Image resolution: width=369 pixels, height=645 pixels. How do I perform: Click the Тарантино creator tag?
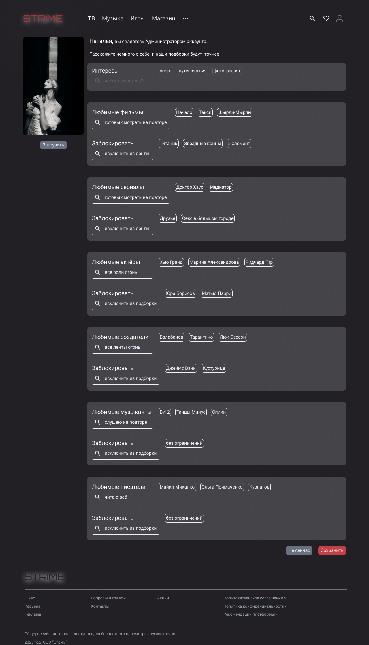(x=202, y=337)
